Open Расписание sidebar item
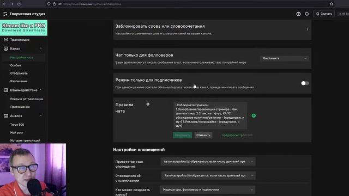Screen dimensions: 349x196 pyautogui.click(x=19, y=81)
